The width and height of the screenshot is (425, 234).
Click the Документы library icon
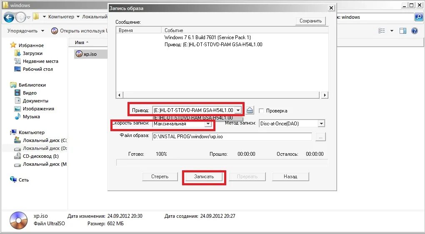[x=17, y=100]
